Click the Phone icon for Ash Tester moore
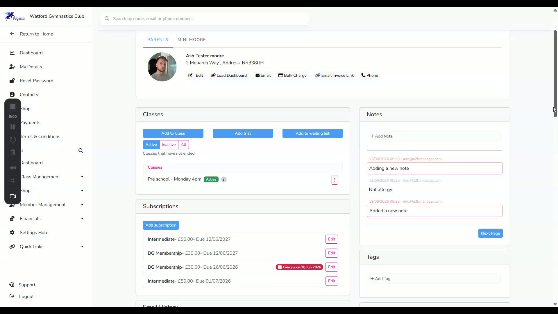 [x=363, y=75]
